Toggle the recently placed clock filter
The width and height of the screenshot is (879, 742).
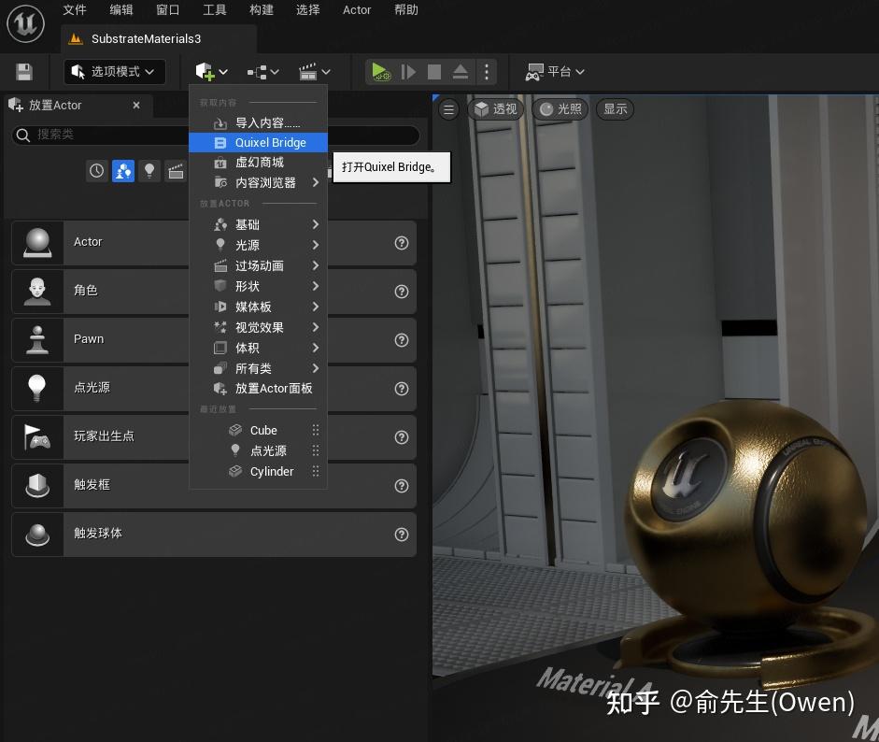(x=97, y=171)
